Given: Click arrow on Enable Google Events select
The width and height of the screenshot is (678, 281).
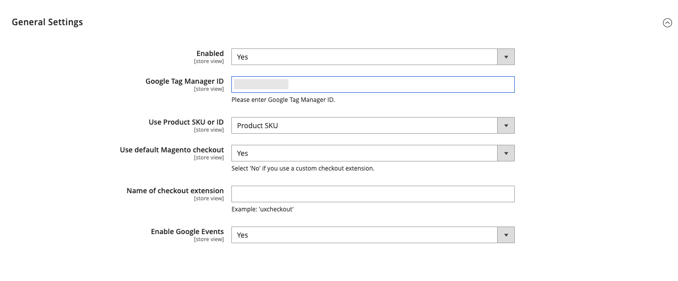Looking at the screenshot, I should click(x=506, y=235).
